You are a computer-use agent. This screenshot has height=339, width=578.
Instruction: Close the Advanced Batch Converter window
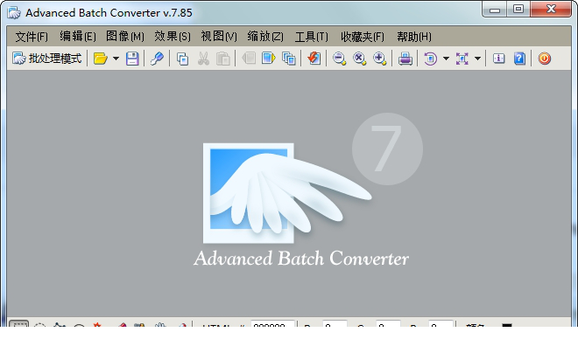click(551, 10)
